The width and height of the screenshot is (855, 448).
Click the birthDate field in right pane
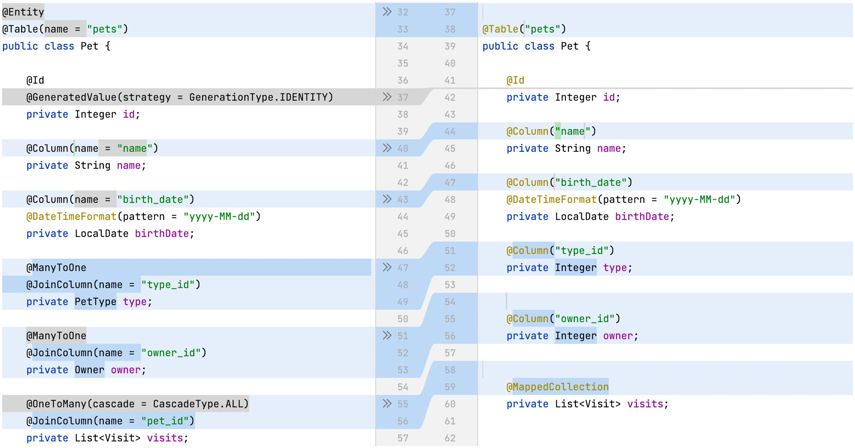point(642,217)
